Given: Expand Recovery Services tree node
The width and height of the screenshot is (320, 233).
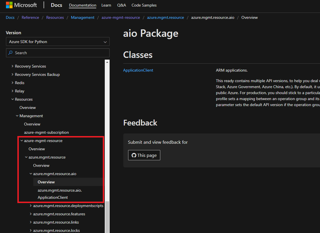Looking at the screenshot, I should click(x=13, y=66).
